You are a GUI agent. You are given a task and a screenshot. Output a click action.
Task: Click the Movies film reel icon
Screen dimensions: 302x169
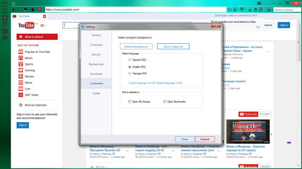pyautogui.click(x=21, y=76)
